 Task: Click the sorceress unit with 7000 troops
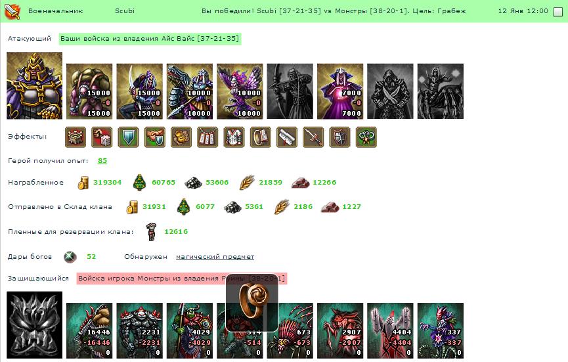click(340, 91)
